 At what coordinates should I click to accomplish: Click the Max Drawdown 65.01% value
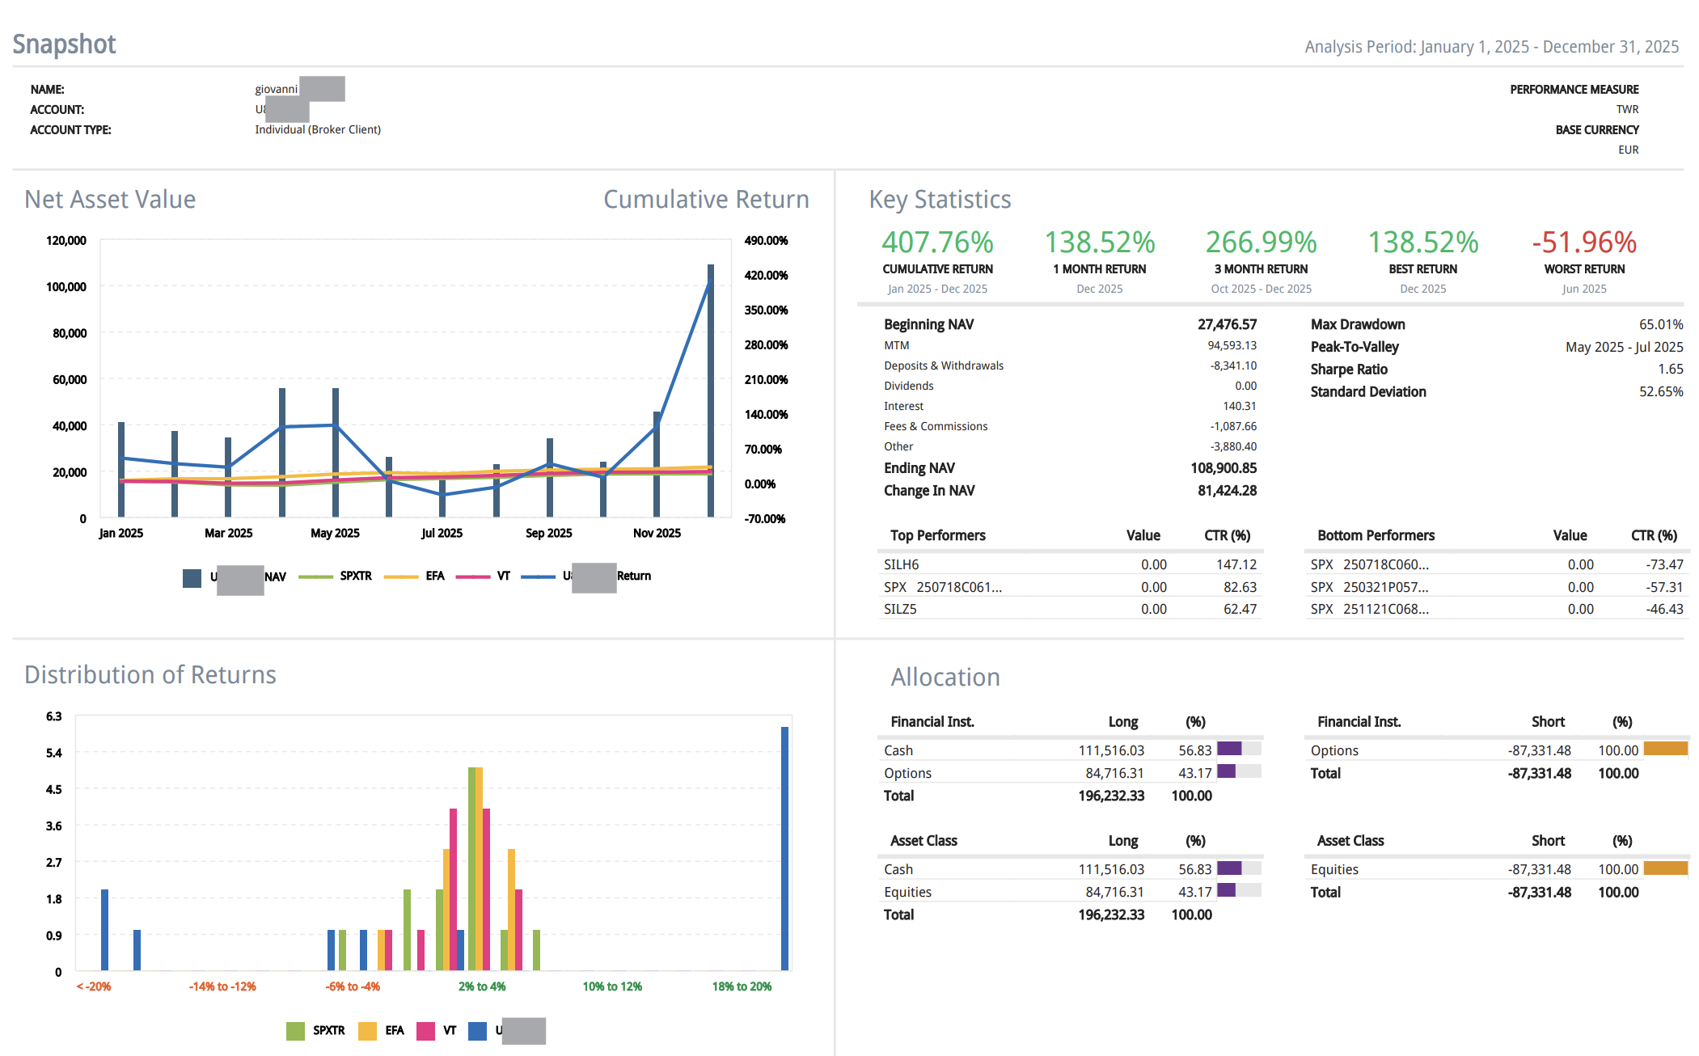pyautogui.click(x=1660, y=324)
